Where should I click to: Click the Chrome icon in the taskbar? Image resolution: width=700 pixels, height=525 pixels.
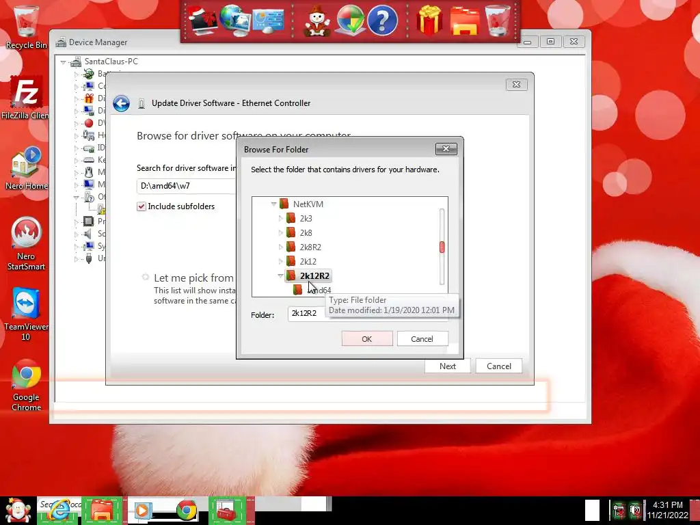click(187, 510)
